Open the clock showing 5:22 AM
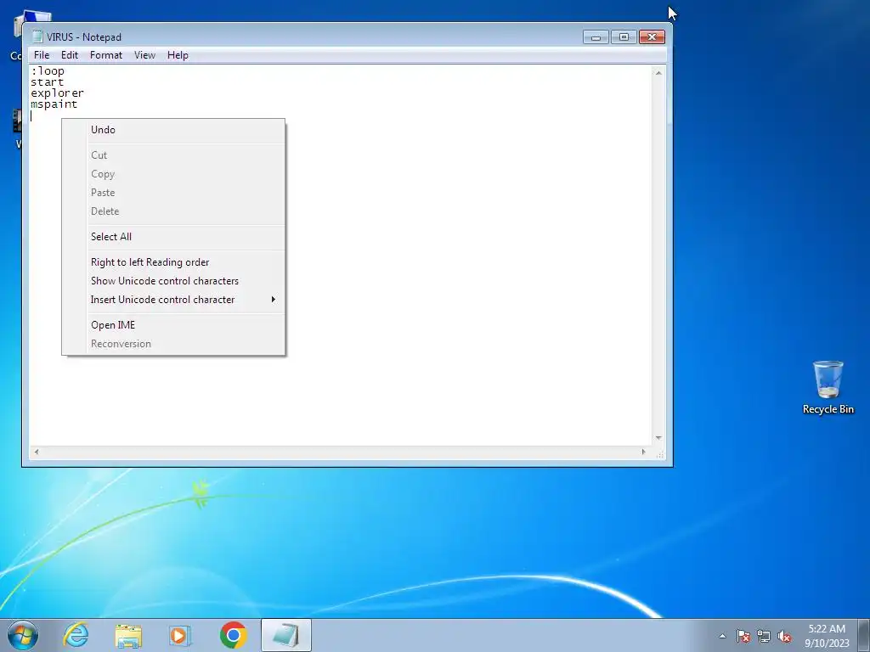 (x=827, y=635)
